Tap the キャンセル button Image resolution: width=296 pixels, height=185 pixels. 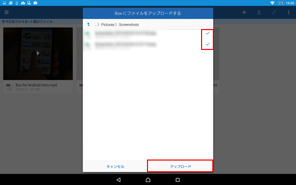pos(115,166)
